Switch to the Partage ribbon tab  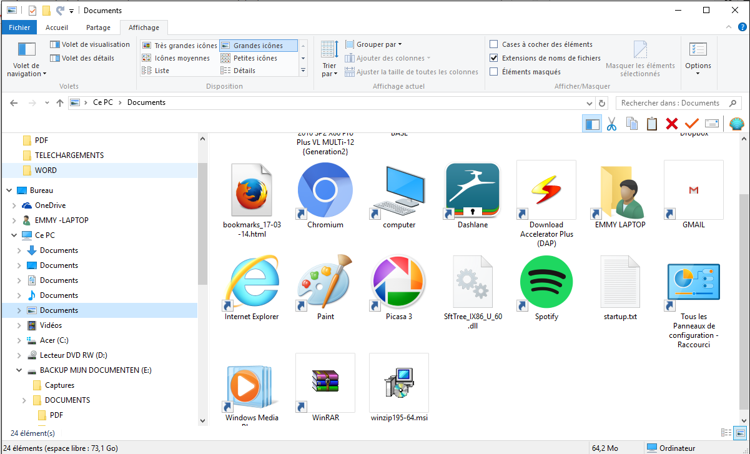pos(98,27)
